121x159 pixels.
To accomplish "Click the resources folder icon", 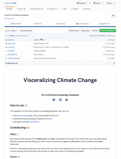I will 6,43.
